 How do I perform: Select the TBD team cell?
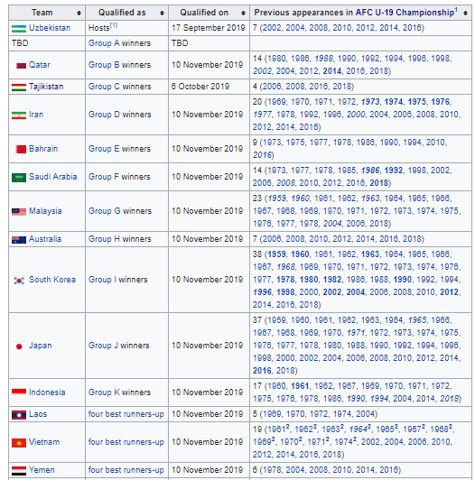[47, 43]
